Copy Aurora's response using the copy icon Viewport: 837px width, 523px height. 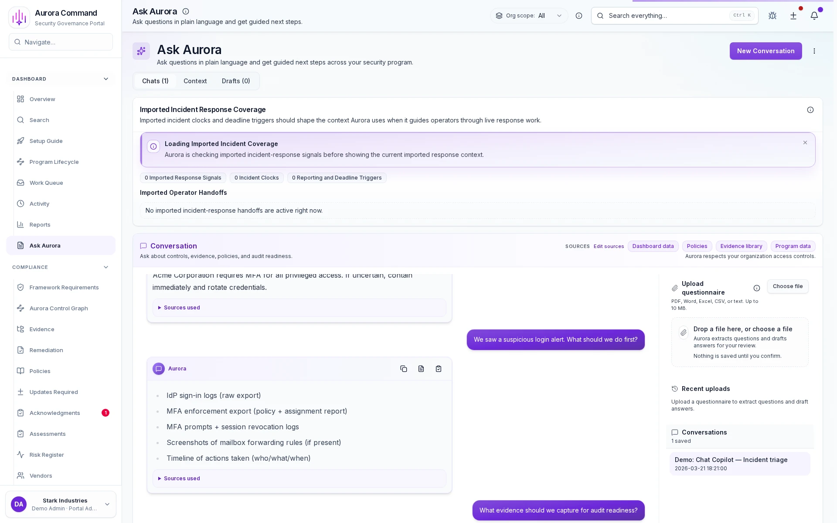(x=403, y=368)
